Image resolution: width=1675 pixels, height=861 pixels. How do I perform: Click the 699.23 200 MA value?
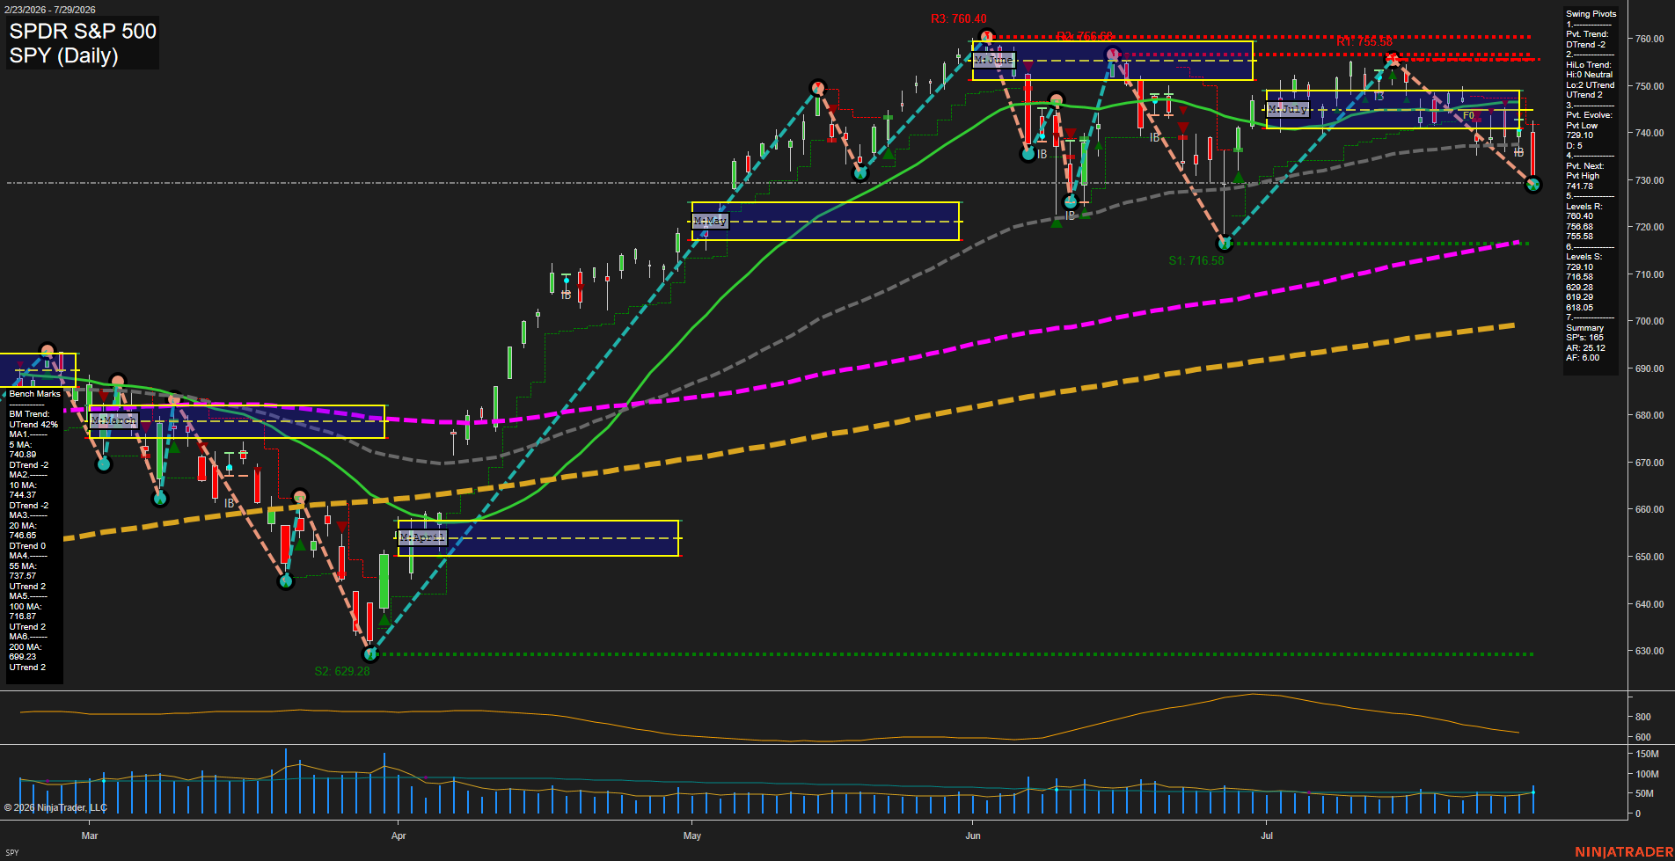click(23, 657)
